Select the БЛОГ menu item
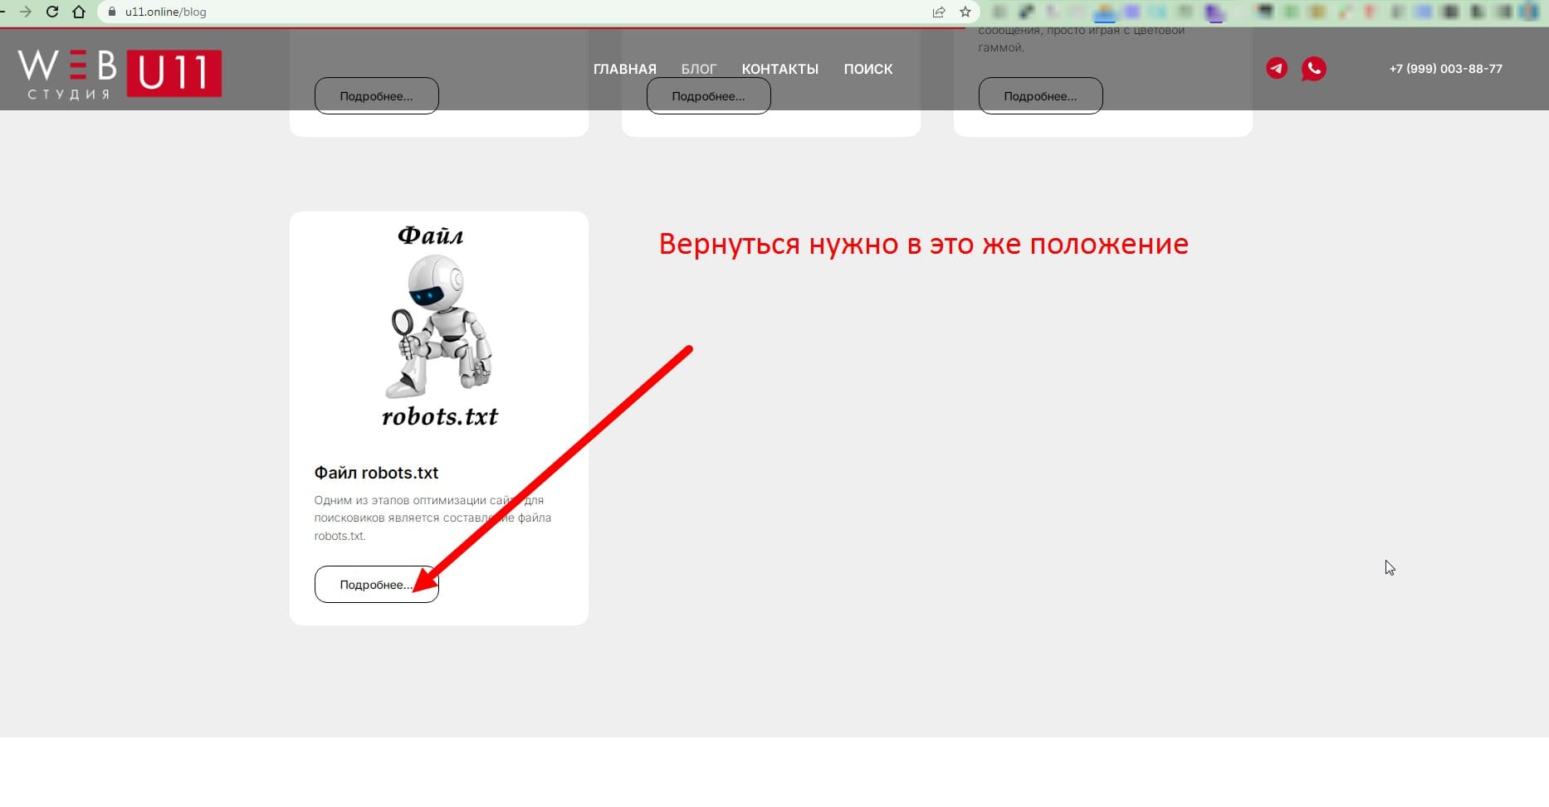The width and height of the screenshot is (1549, 807). point(699,69)
